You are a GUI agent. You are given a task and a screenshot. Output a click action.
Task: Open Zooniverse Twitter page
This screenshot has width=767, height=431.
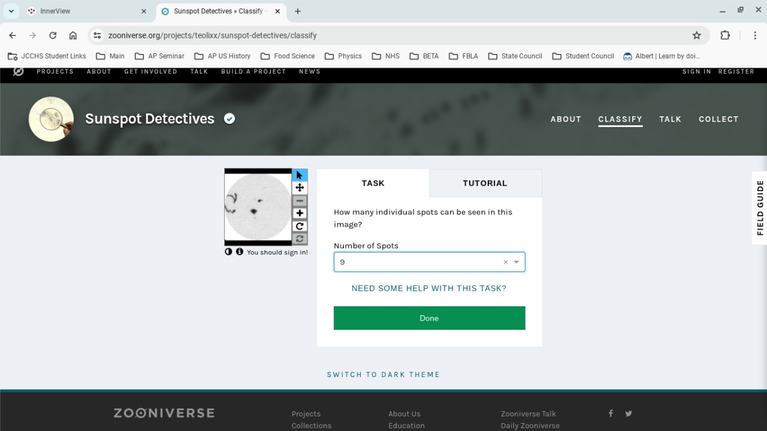coord(629,413)
